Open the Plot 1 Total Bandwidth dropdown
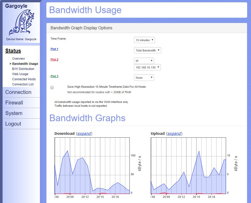 click(x=147, y=50)
